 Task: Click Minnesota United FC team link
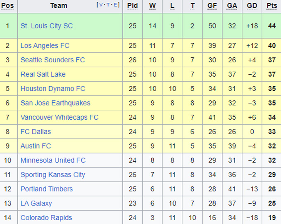pos(53,160)
